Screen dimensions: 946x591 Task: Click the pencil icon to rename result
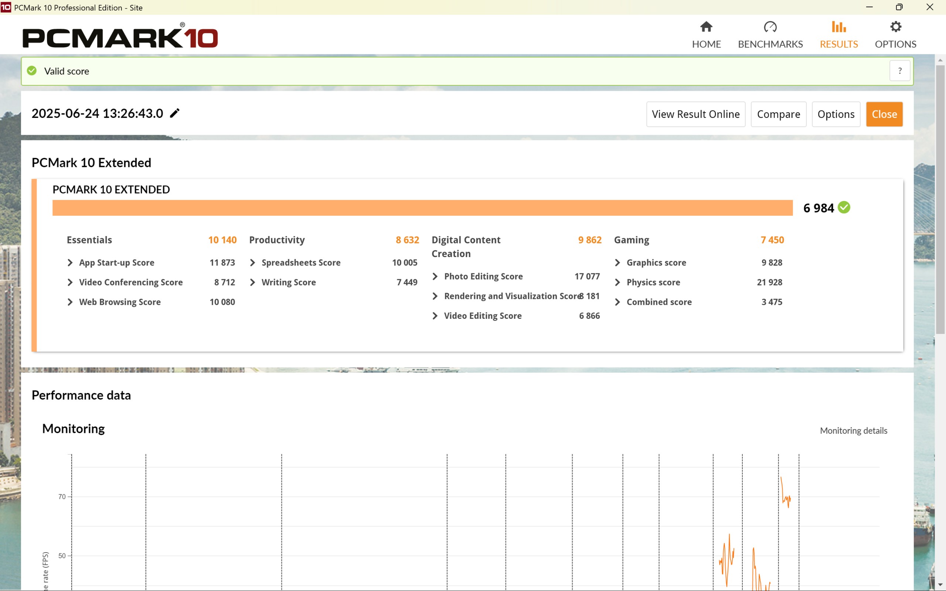point(175,113)
